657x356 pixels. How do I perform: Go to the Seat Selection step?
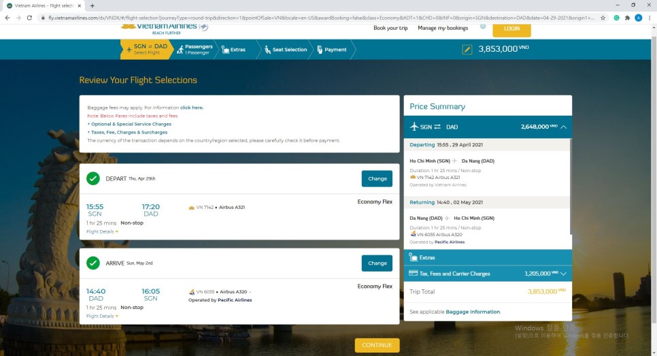[286, 50]
